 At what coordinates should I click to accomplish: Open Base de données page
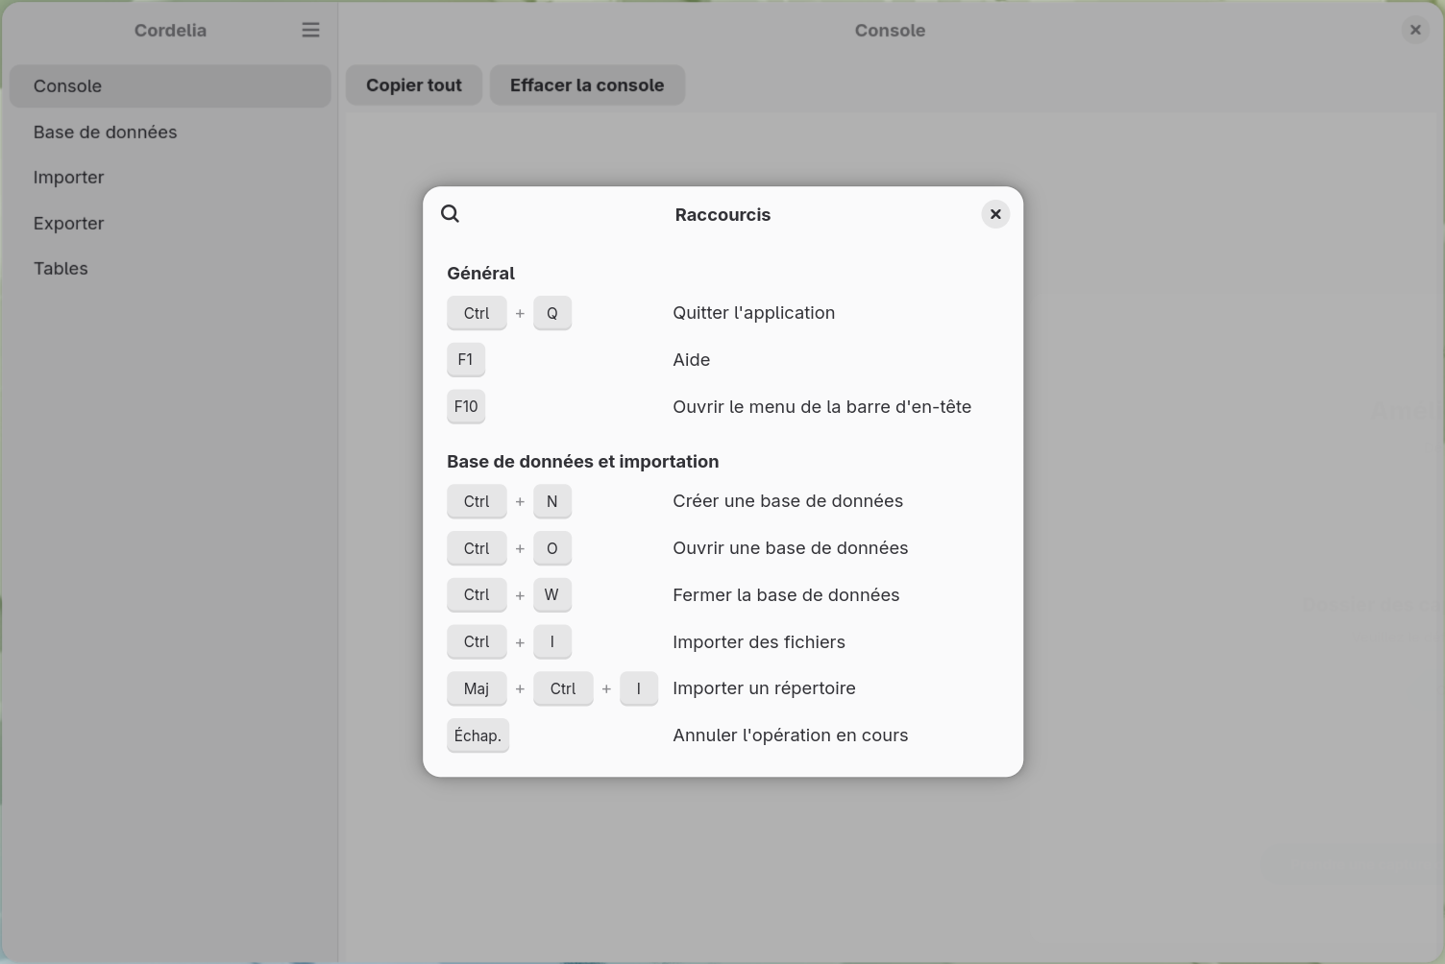coord(170,132)
